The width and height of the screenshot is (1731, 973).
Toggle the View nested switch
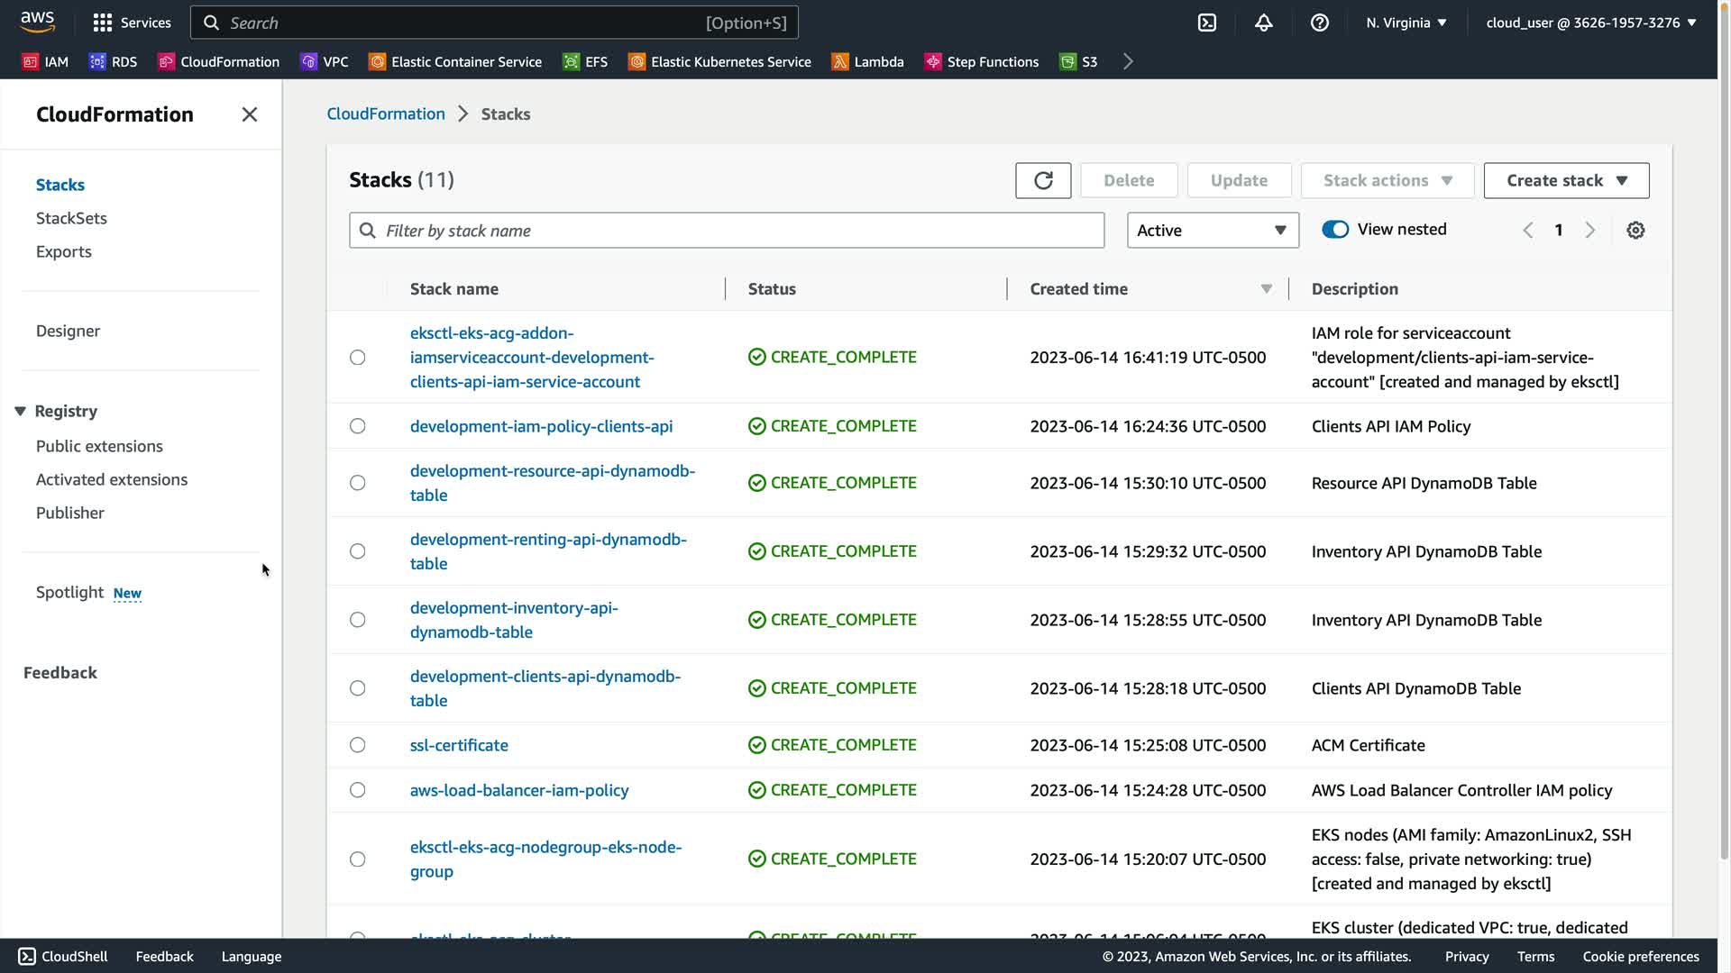[1335, 230]
